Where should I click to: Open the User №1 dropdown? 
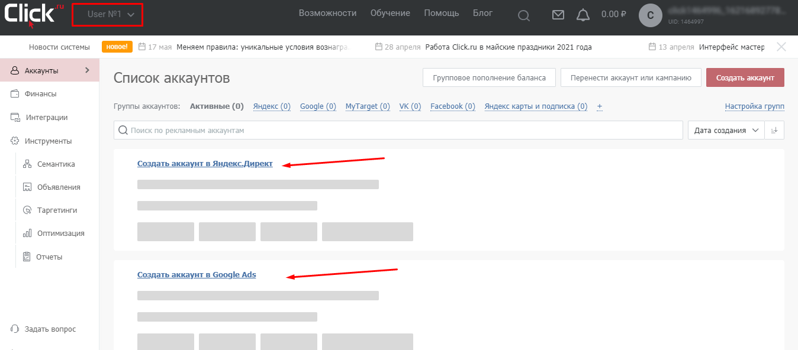(108, 14)
